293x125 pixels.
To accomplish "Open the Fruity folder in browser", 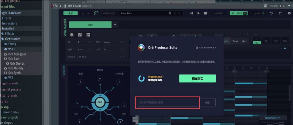I will point(12,44).
